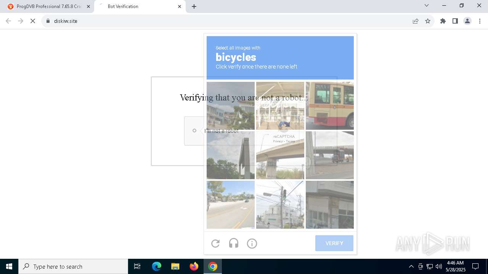This screenshot has width=488, height=274.
Task: Stop loading the page
Action: [33, 21]
